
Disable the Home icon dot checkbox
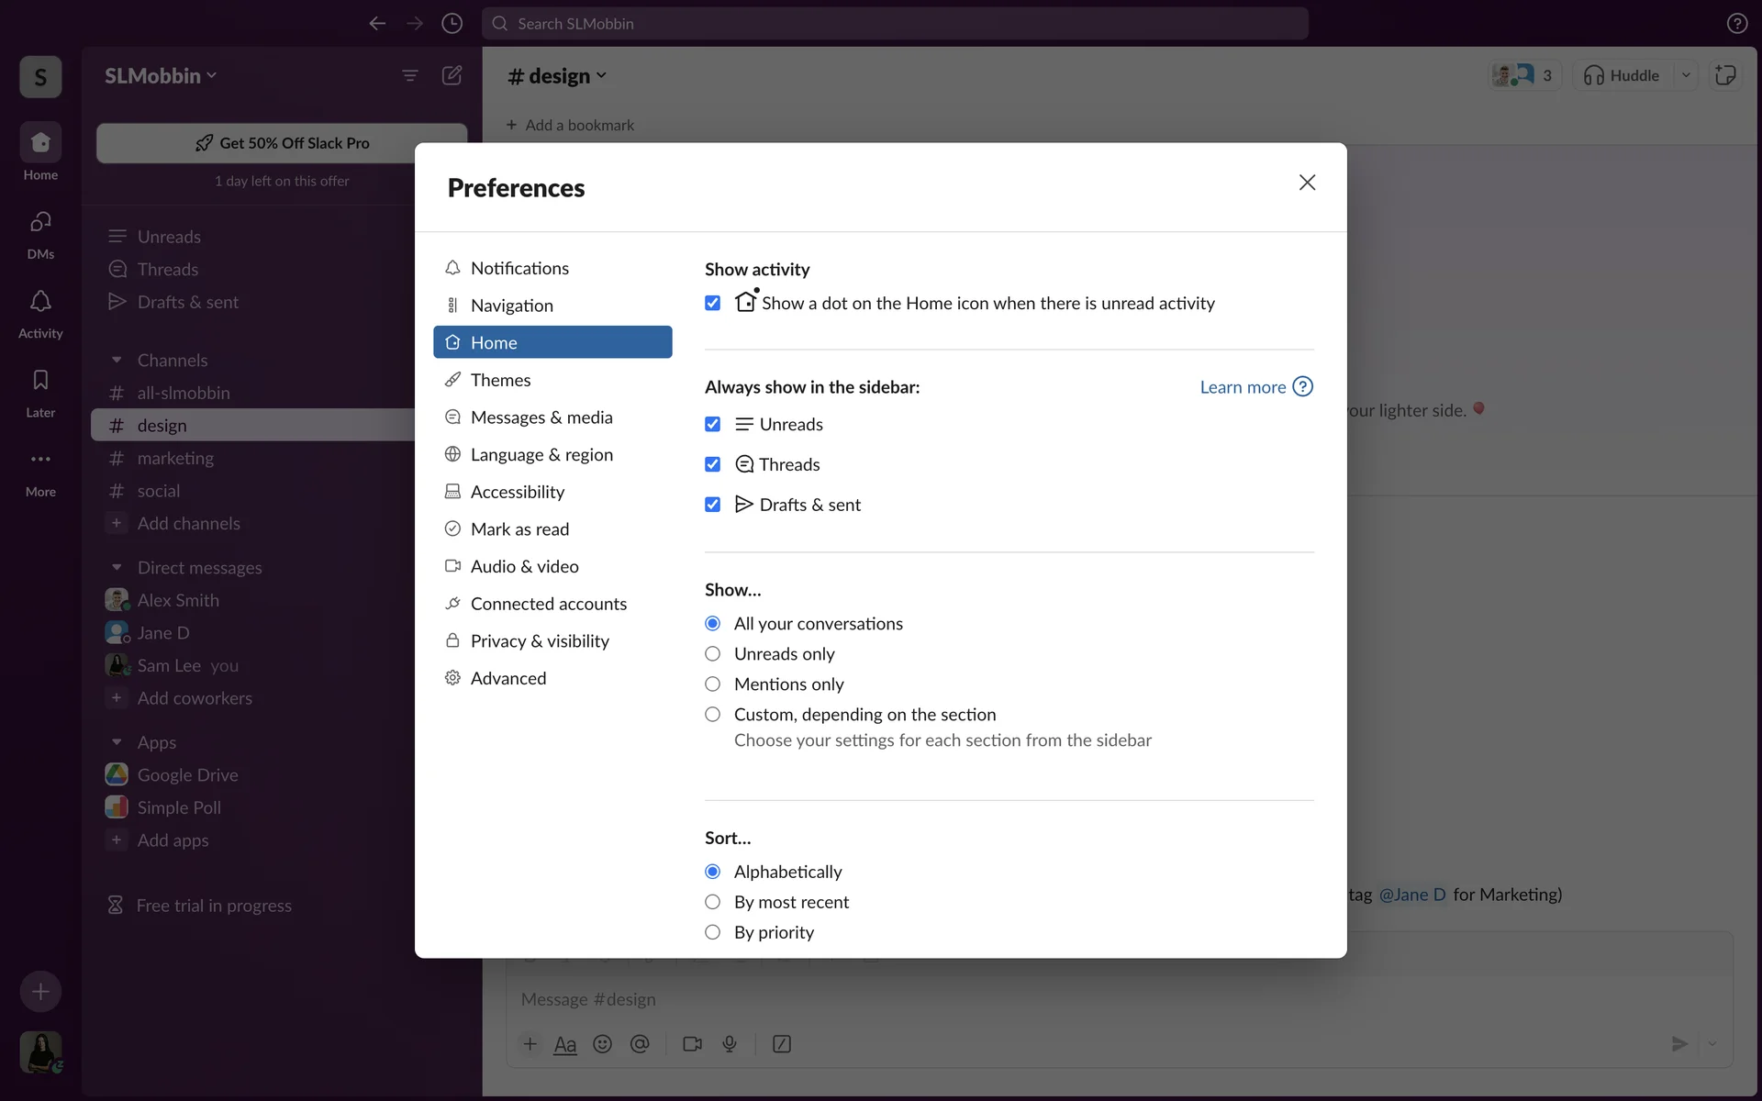tap(712, 303)
